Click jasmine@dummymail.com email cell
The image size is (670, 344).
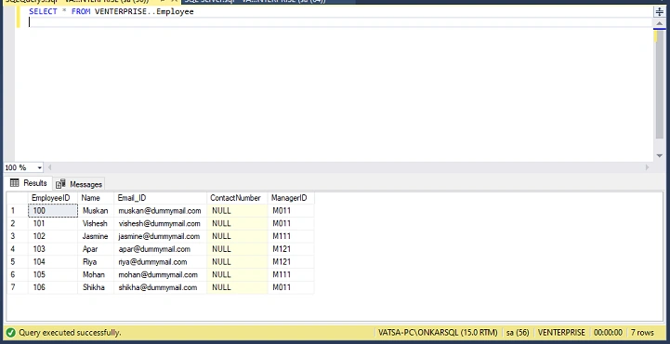(x=160, y=236)
